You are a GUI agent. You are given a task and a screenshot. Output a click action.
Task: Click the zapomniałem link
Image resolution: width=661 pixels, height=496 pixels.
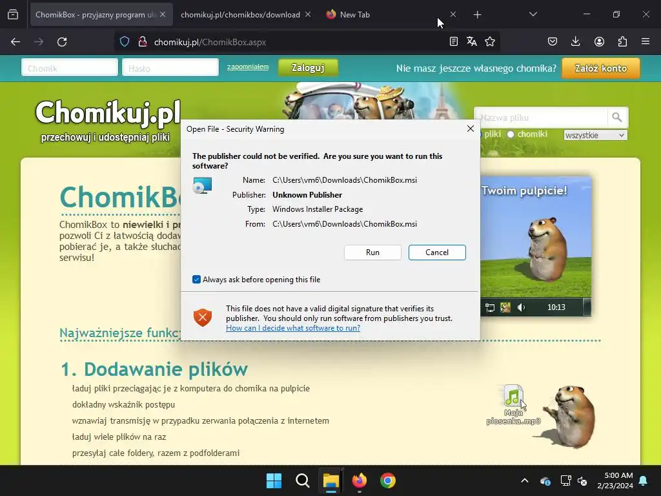point(248,67)
